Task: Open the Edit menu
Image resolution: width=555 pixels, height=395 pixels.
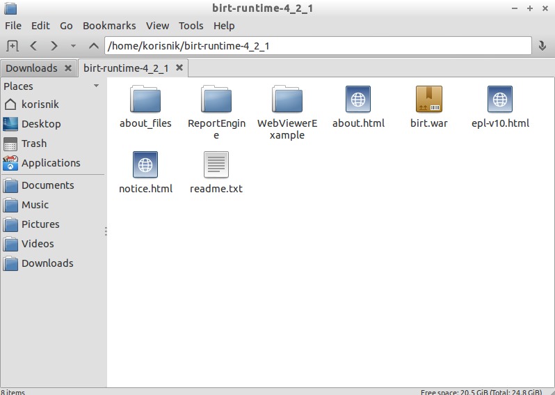Action: 40,26
